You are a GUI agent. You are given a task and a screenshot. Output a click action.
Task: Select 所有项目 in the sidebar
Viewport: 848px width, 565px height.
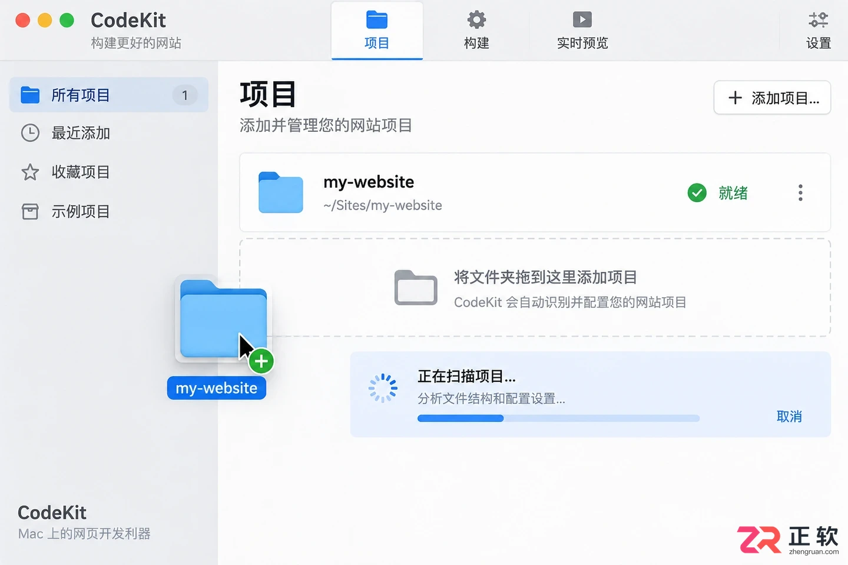[x=109, y=95]
